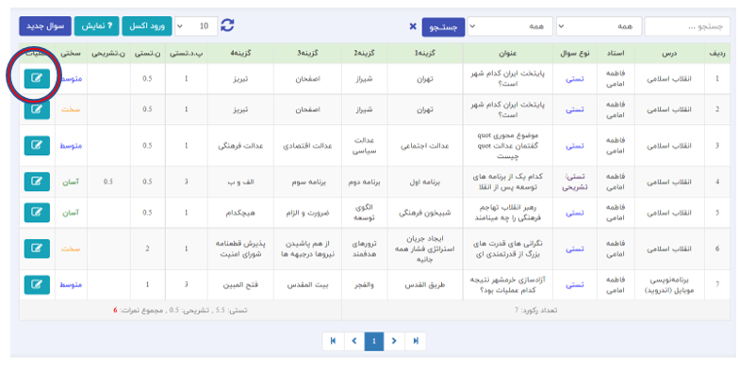Click the تعداد رکورد: 7 footer text
Viewport: 739px width, 366px height.
click(x=535, y=310)
